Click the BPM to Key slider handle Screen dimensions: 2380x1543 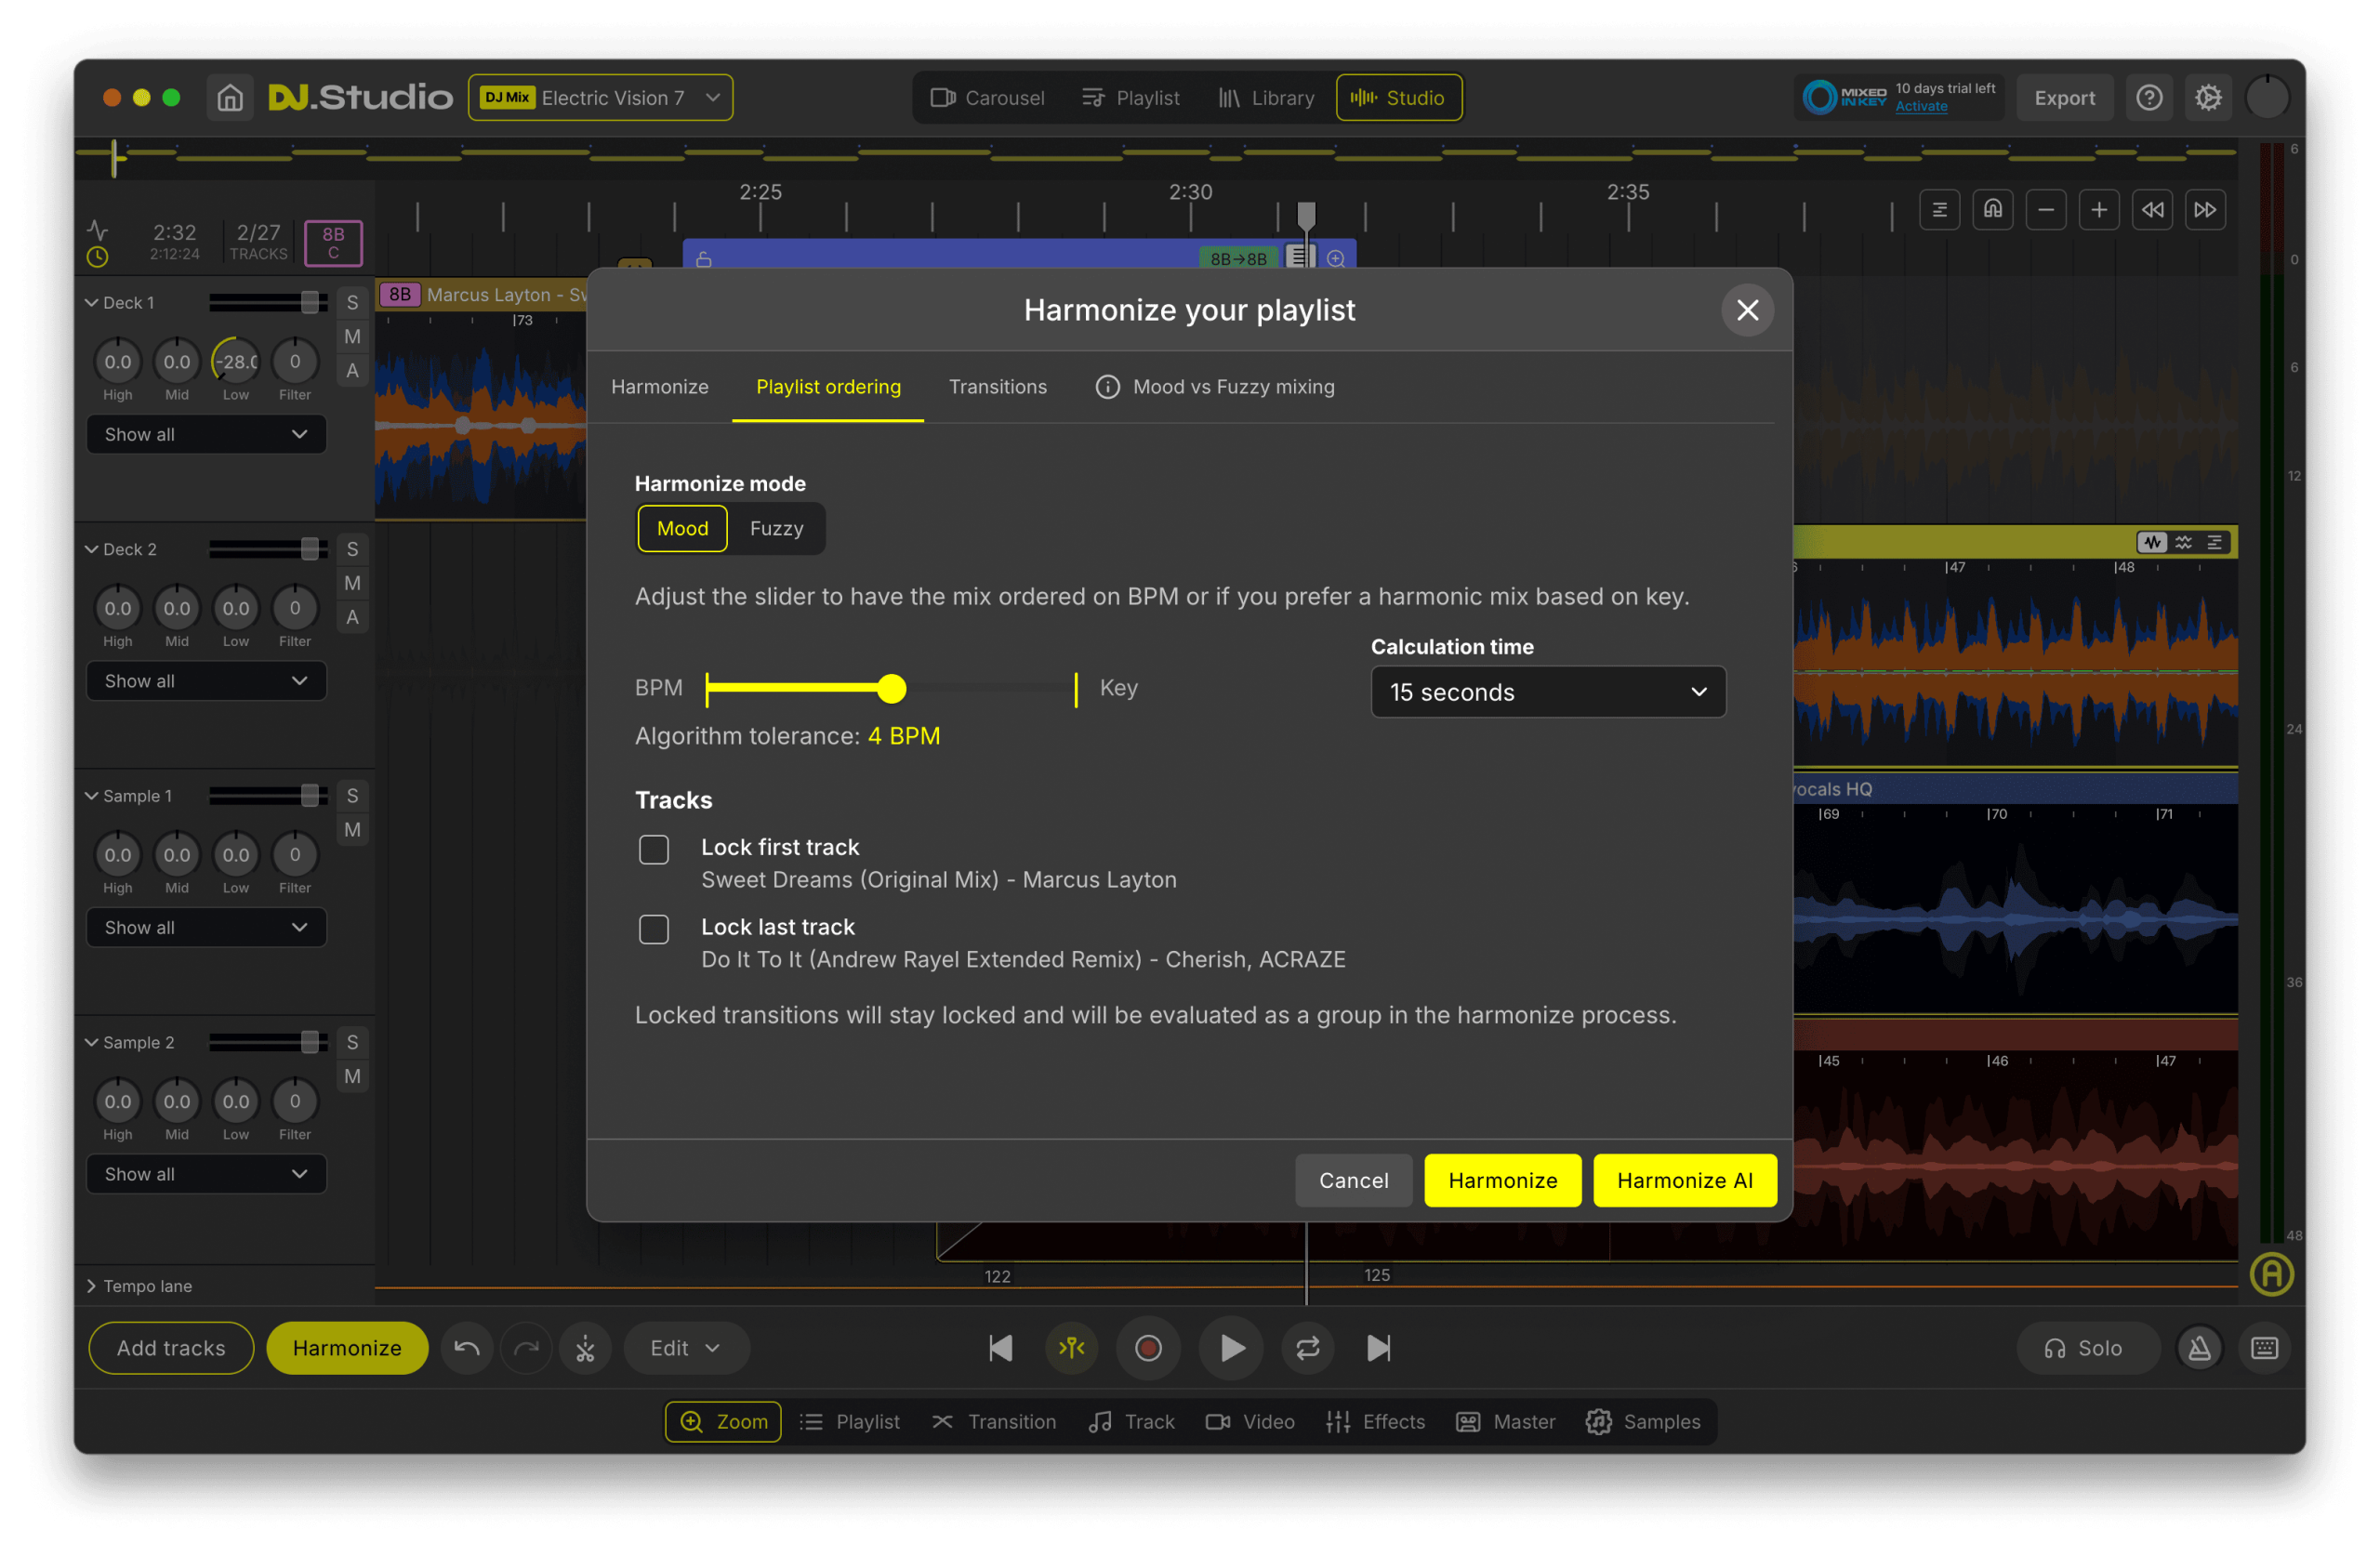click(891, 688)
